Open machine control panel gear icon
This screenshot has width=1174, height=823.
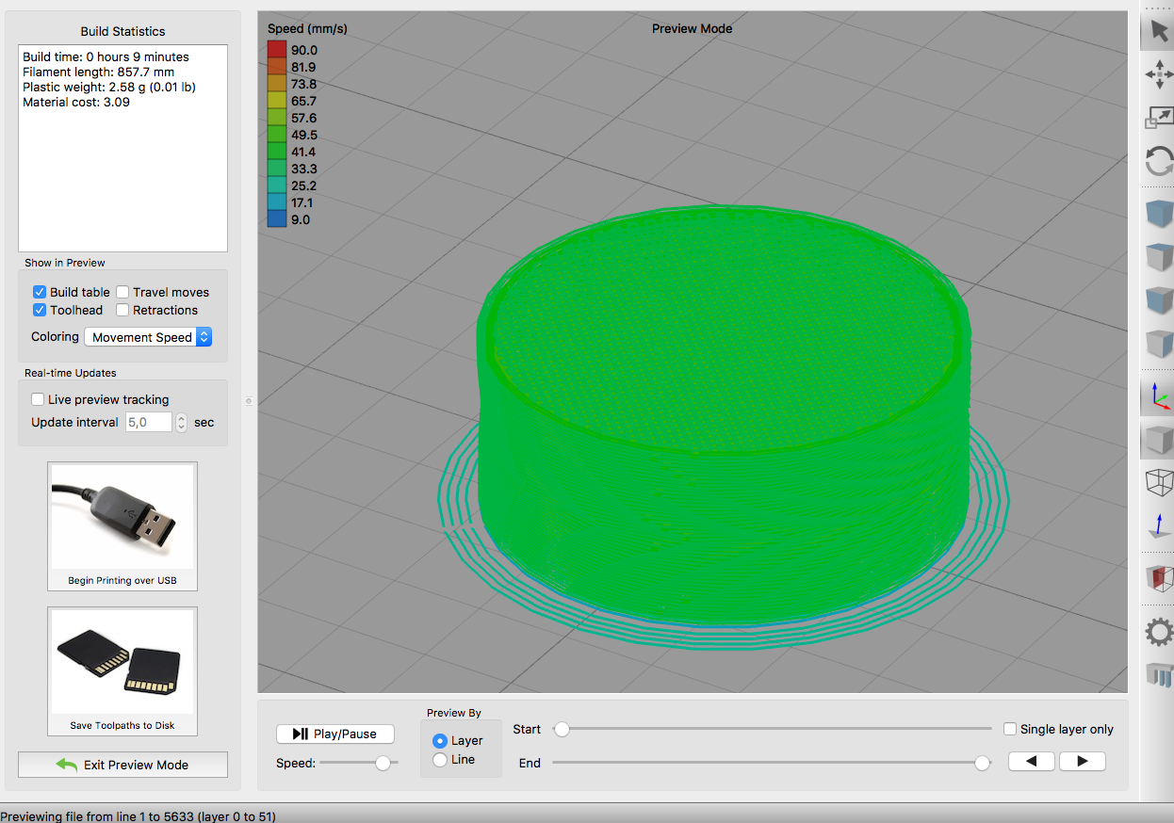point(1158,631)
